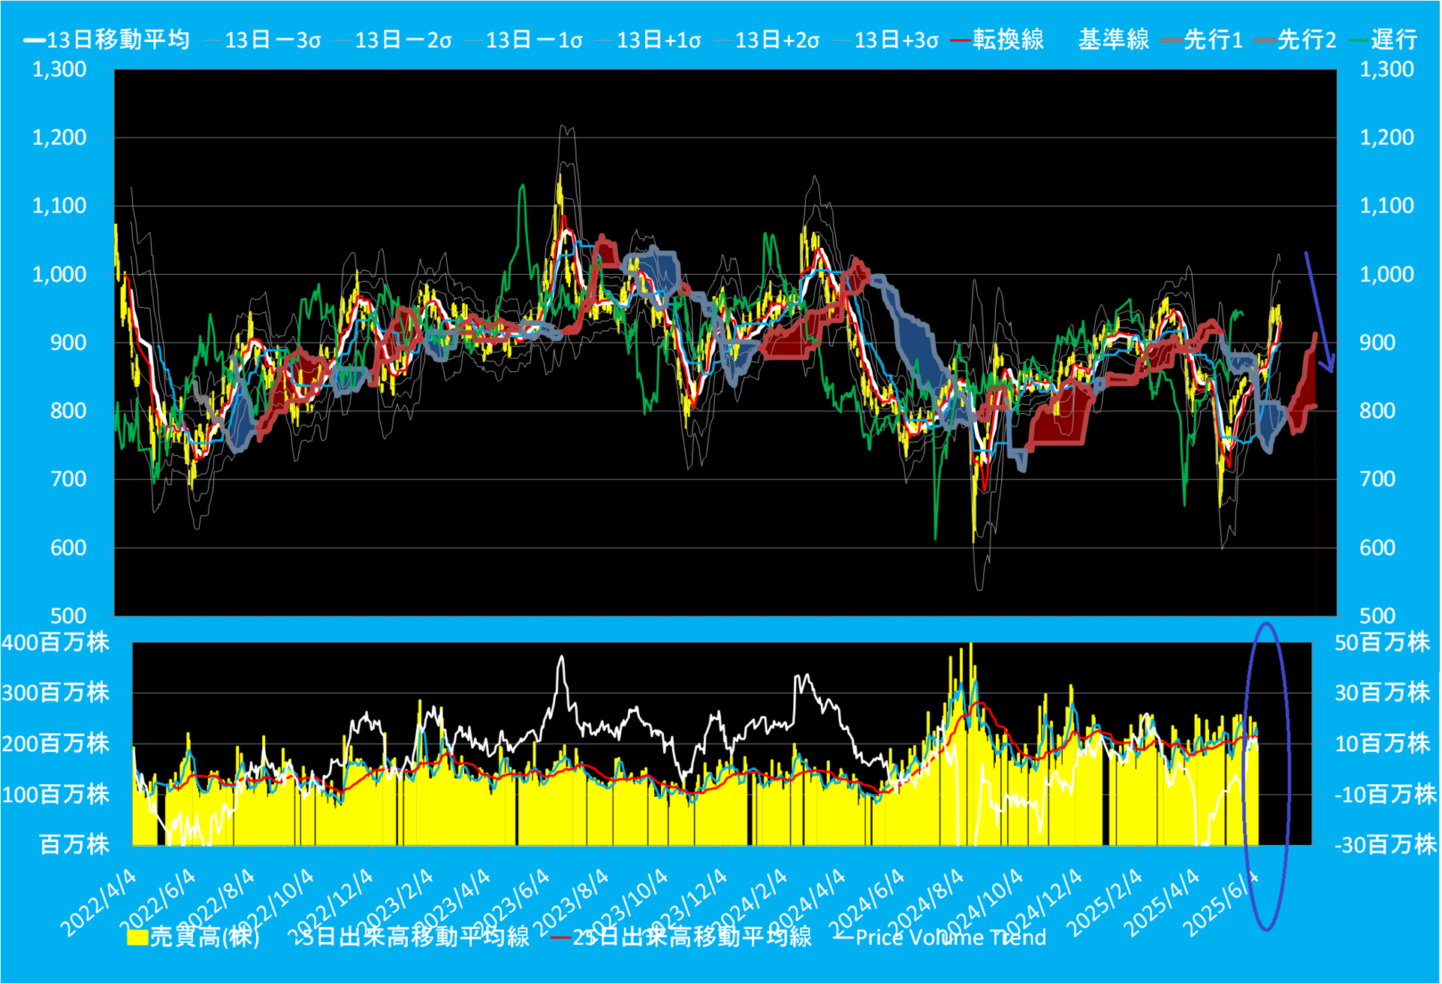This screenshot has width=1442, height=984.
Task: Select the 30百万株 right axis label
Action: [x=1382, y=693]
